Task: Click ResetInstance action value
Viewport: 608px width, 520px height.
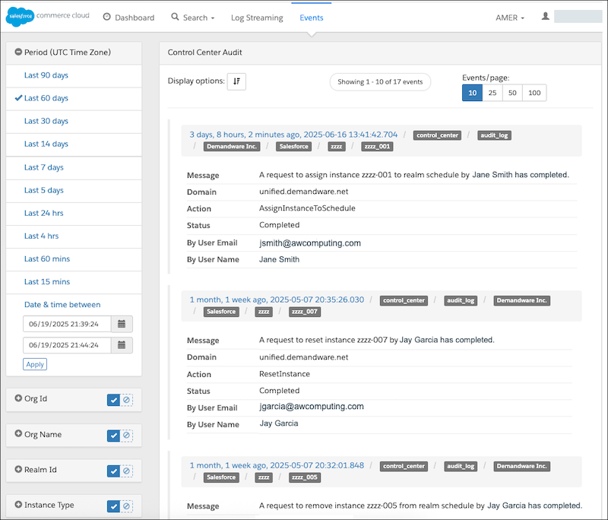Action: 284,374
